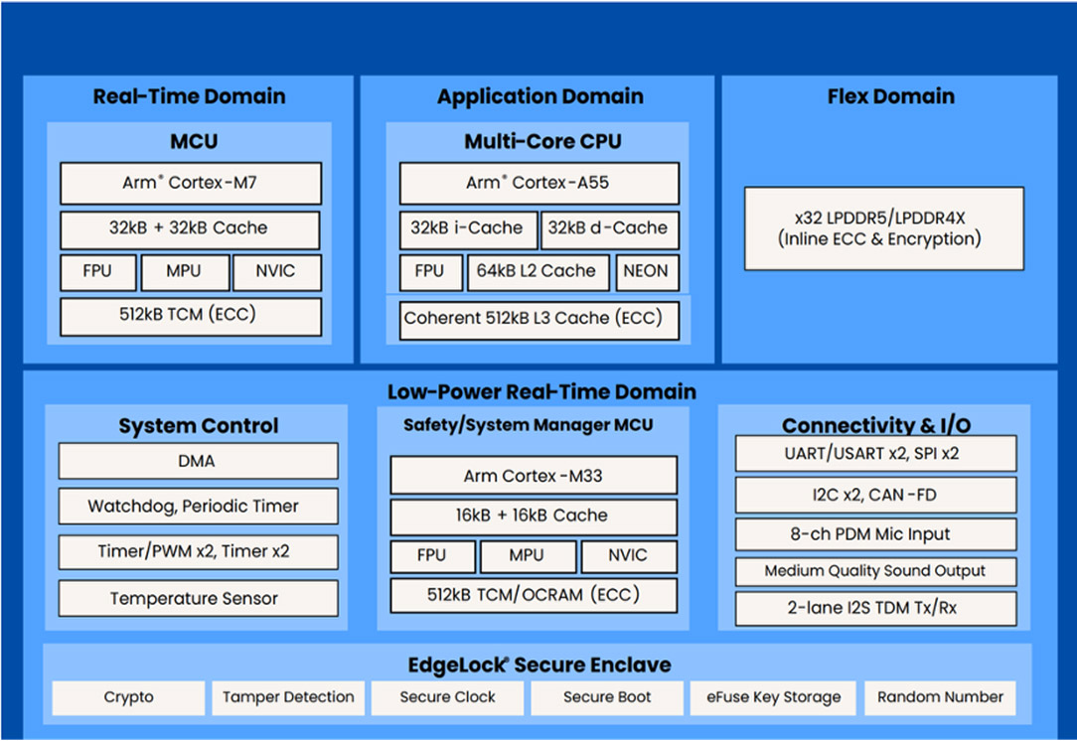1077x741 pixels.
Task: Select the Temperature Sensor block
Action: click(198, 598)
